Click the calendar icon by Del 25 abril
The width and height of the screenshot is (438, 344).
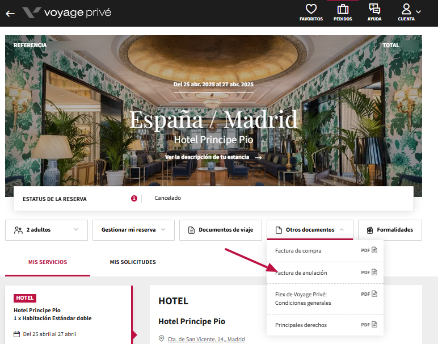17,334
